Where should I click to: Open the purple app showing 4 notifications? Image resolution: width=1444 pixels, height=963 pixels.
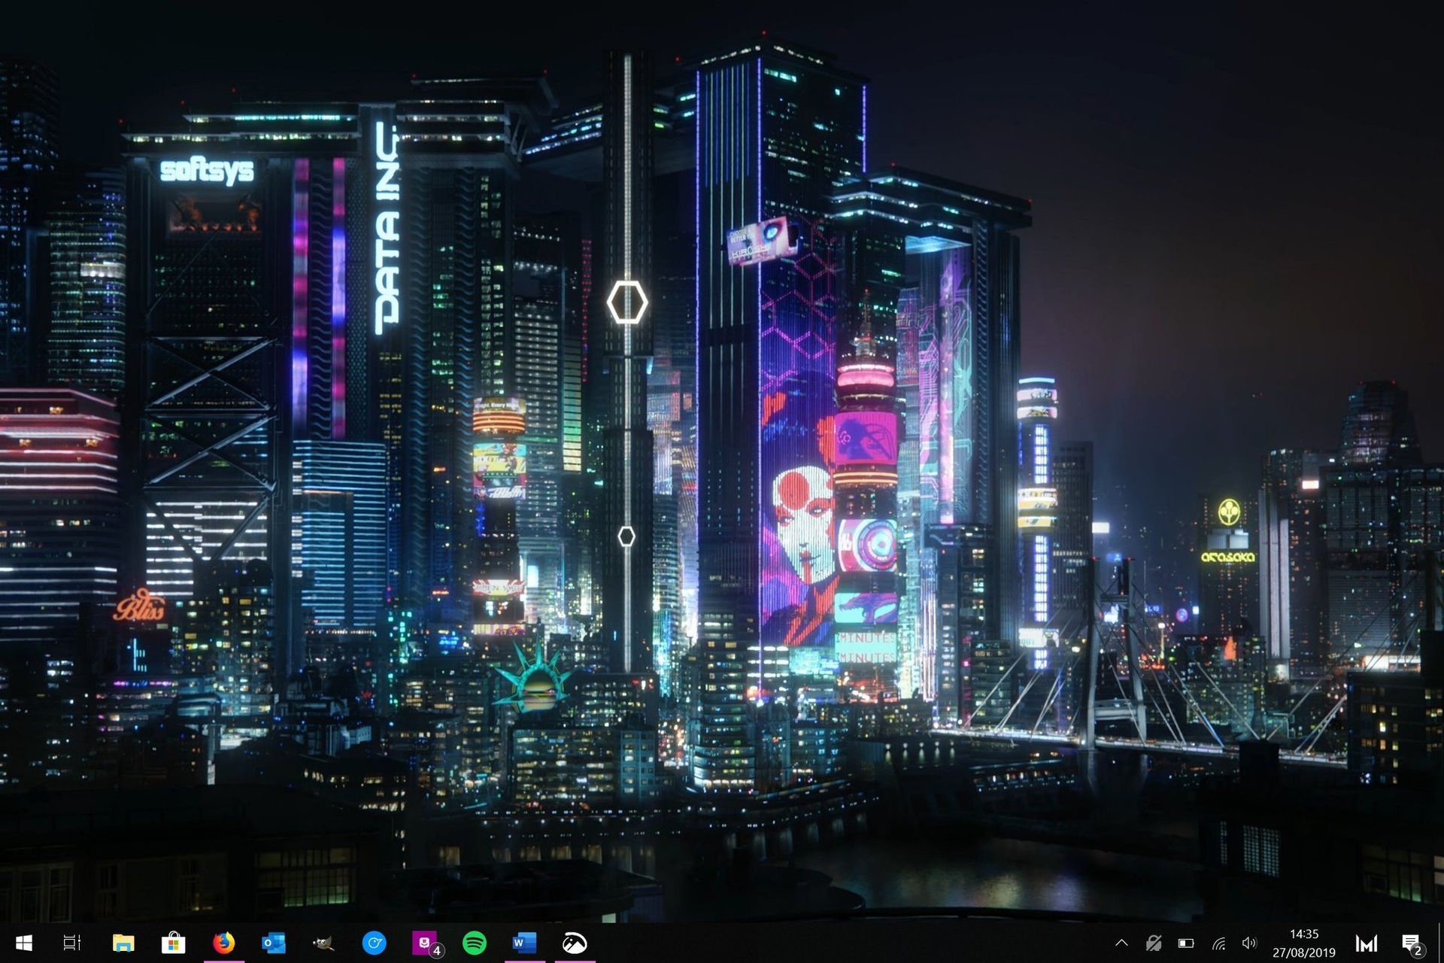click(423, 942)
